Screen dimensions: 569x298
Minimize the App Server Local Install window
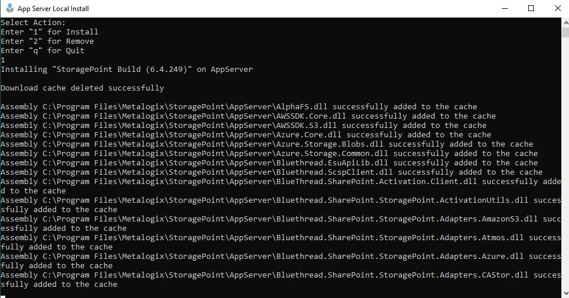(x=504, y=8)
